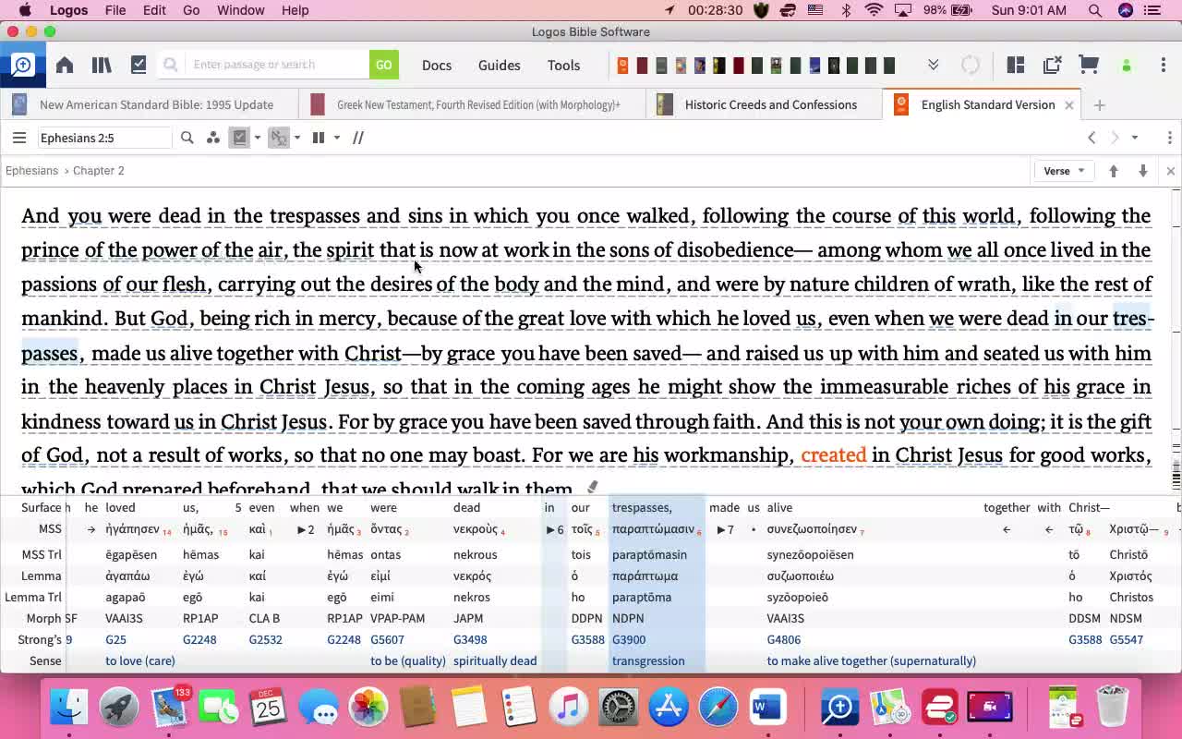
Task: Click the green GO button
Action: tap(384, 65)
